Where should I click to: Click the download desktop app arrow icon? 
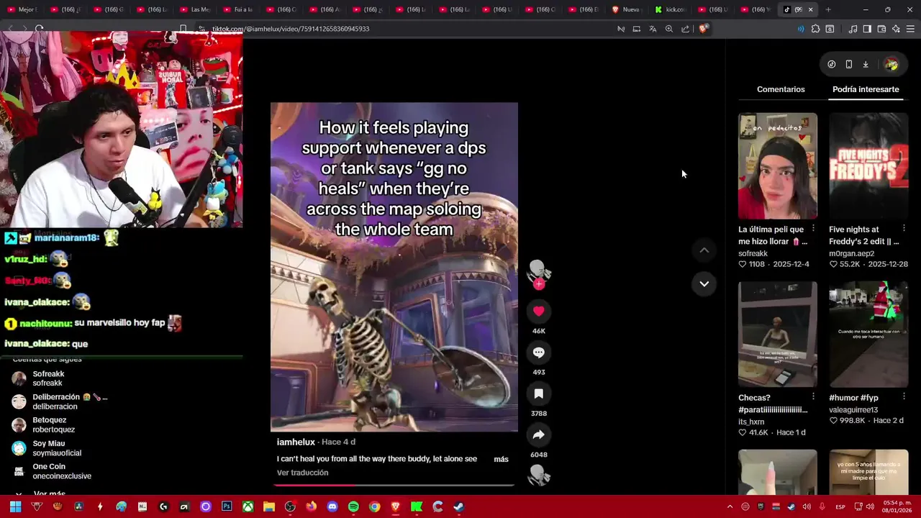click(866, 64)
